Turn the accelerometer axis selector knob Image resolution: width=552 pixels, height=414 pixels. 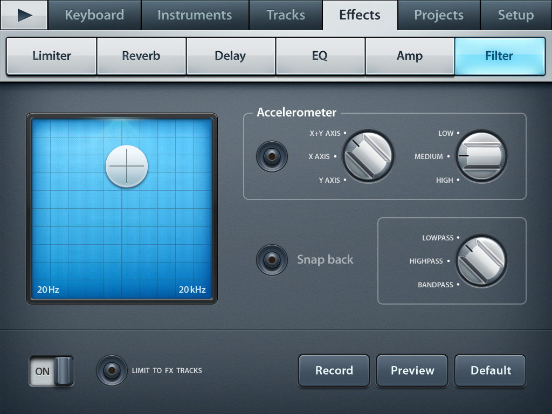point(369,156)
